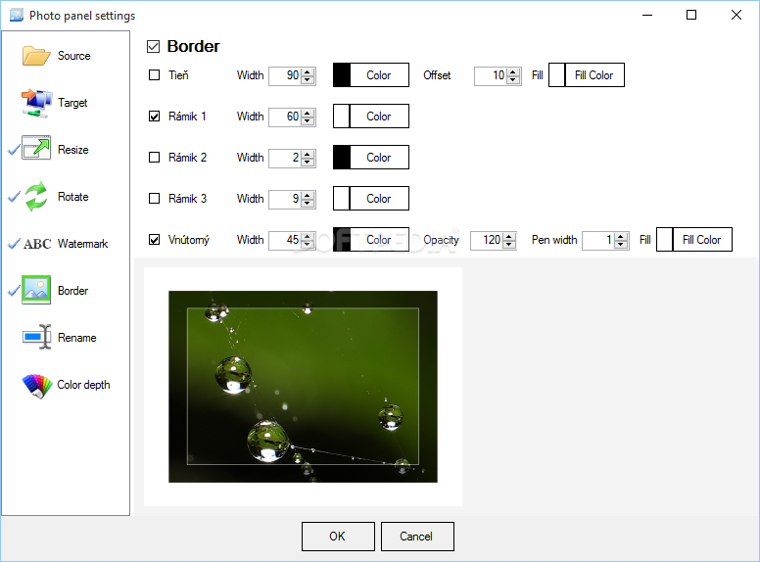Screen dimensions: 760x562
Task: Click the Tieň Fill white swatch
Action: tap(557, 75)
